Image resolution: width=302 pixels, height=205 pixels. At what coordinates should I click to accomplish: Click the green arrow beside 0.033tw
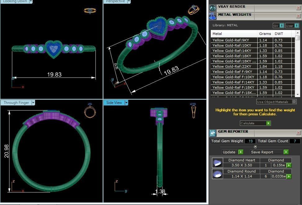(x=289, y=176)
